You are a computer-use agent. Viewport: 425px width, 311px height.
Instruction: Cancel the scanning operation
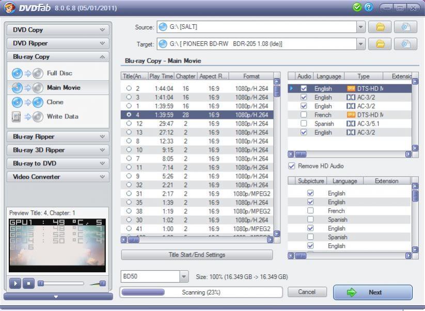click(307, 292)
